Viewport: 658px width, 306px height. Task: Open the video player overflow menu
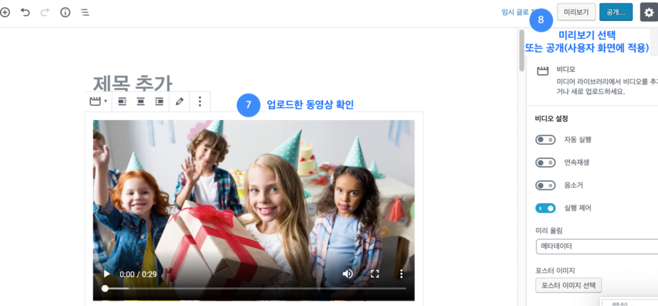pyautogui.click(x=401, y=274)
